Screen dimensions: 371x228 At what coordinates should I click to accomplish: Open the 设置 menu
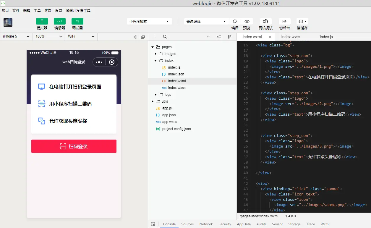coord(59,10)
